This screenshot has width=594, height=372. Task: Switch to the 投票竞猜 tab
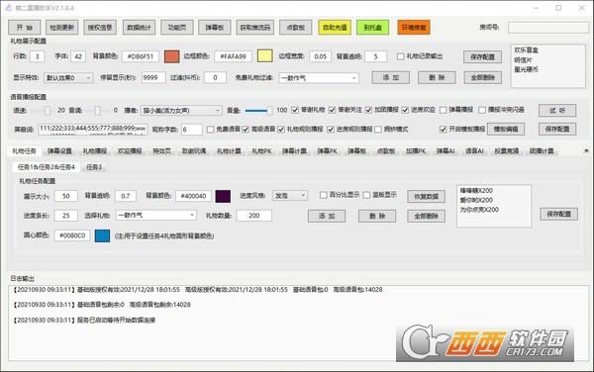506,151
